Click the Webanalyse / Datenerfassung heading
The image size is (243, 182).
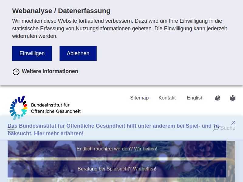(x=61, y=11)
